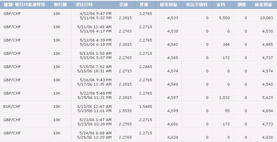
Task: Click the 買値 column header
Action: point(144,5)
